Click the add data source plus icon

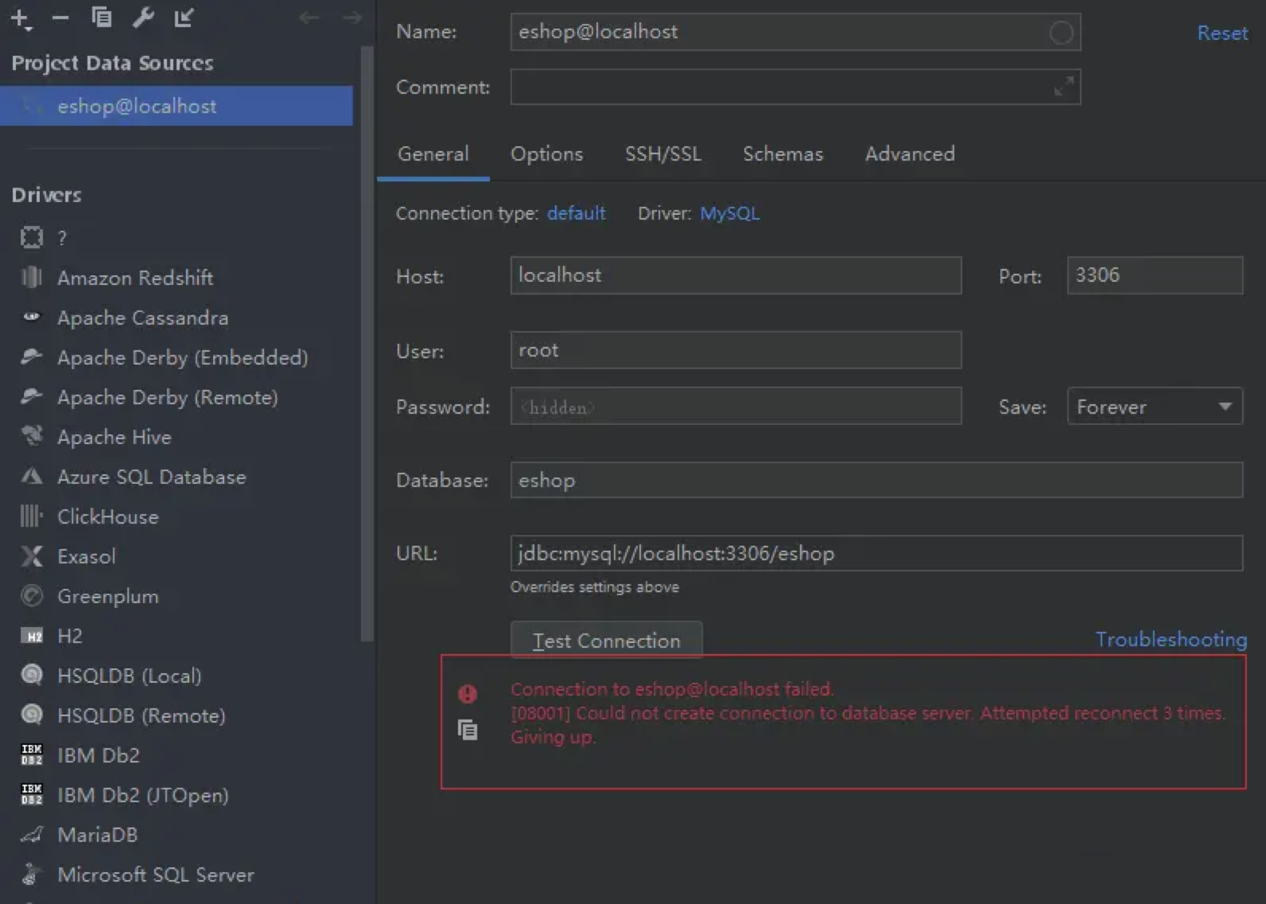tap(20, 18)
